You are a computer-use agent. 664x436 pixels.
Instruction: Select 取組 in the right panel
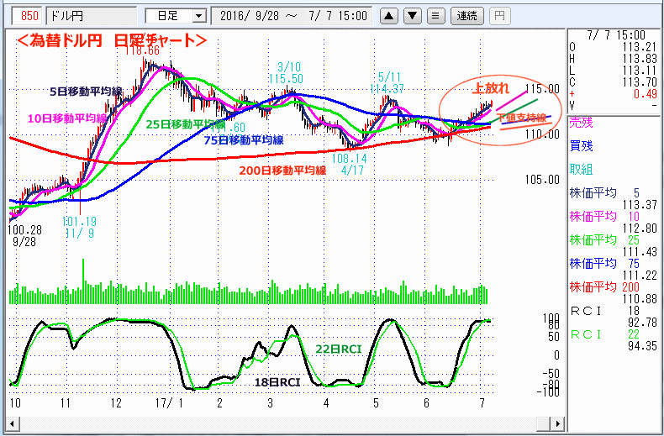tap(581, 166)
